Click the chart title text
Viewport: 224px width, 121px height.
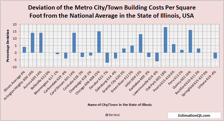112,12
